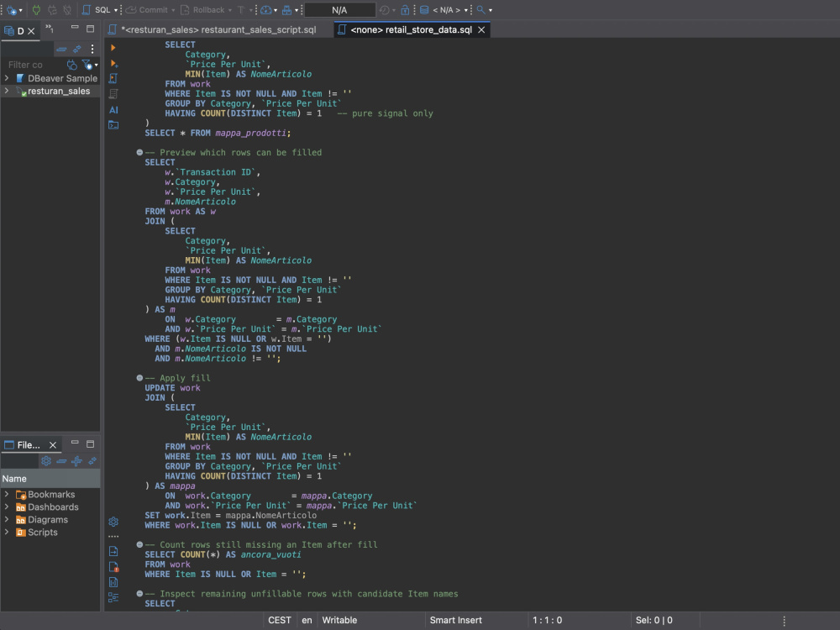Click Expand All in Files panel
The width and height of the screenshot is (840, 630).
tap(76, 461)
